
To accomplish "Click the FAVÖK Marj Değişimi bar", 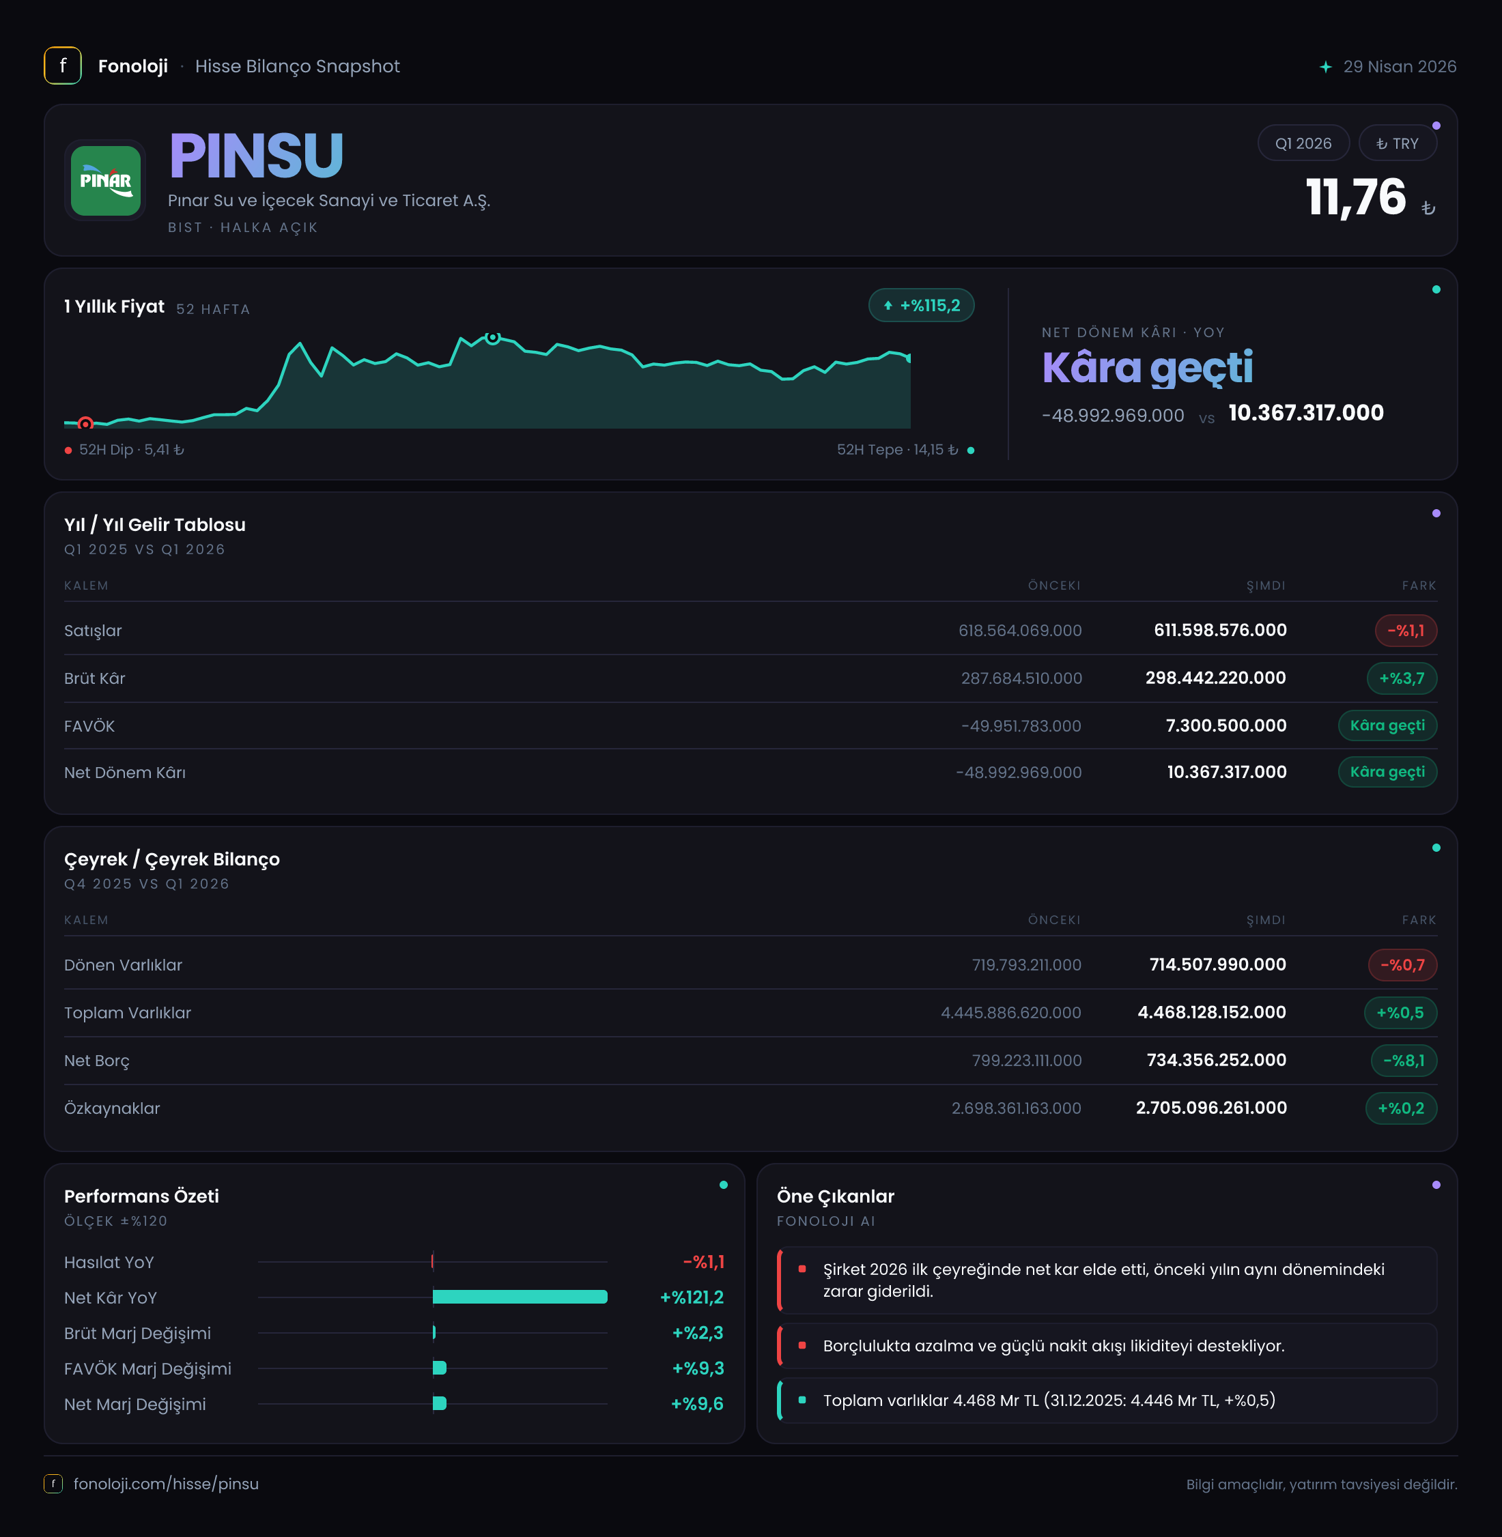I will pyautogui.click(x=440, y=1368).
